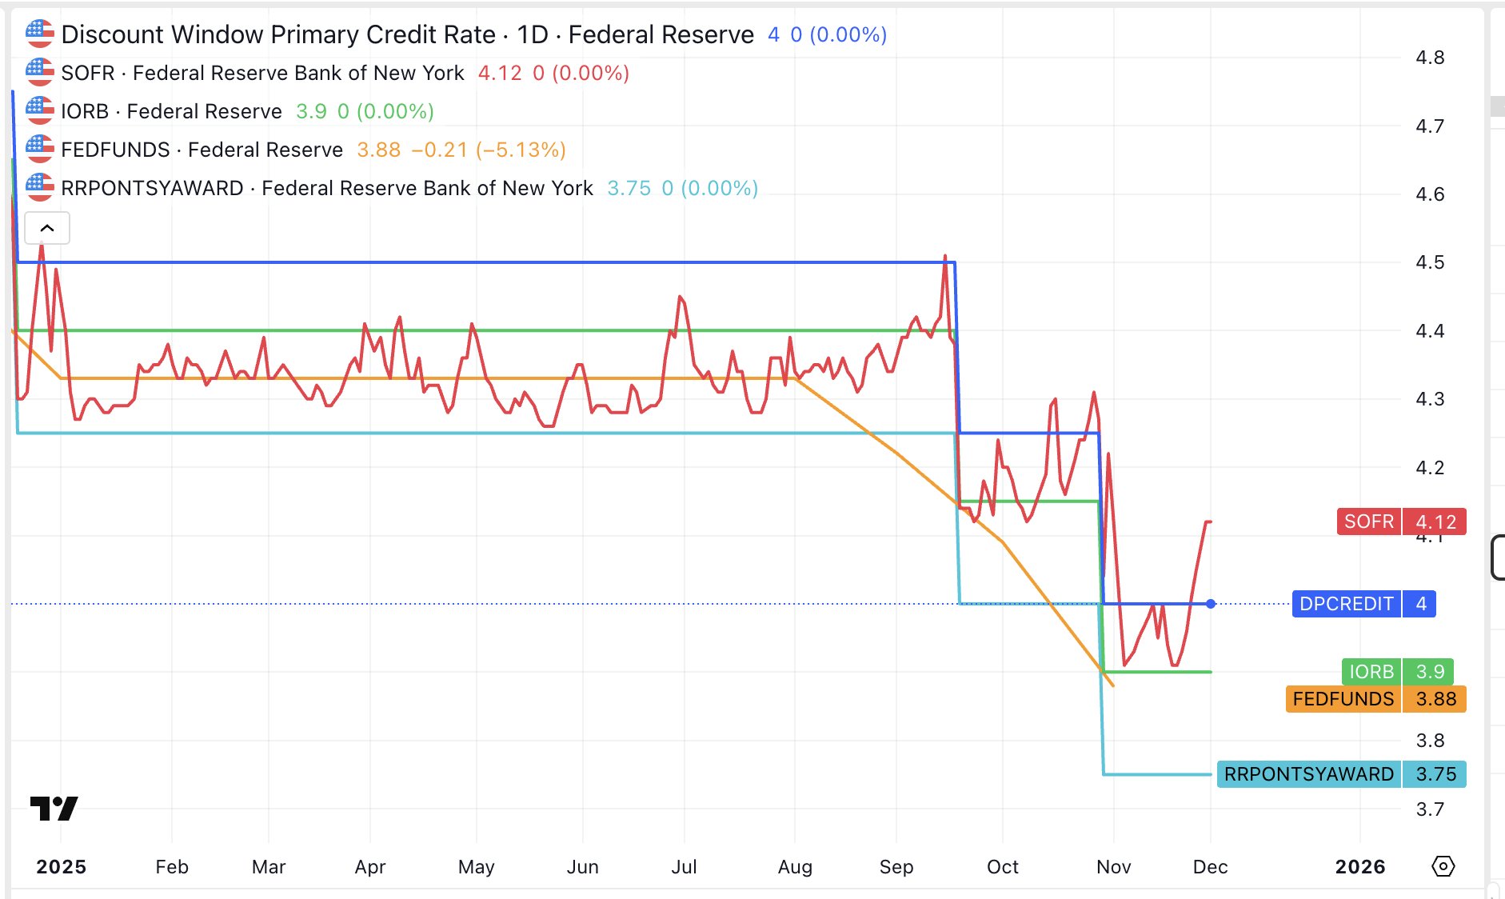The height and width of the screenshot is (899, 1505).
Task: Click RRPONTSYAWARD legend text entry
Action: (x=326, y=188)
